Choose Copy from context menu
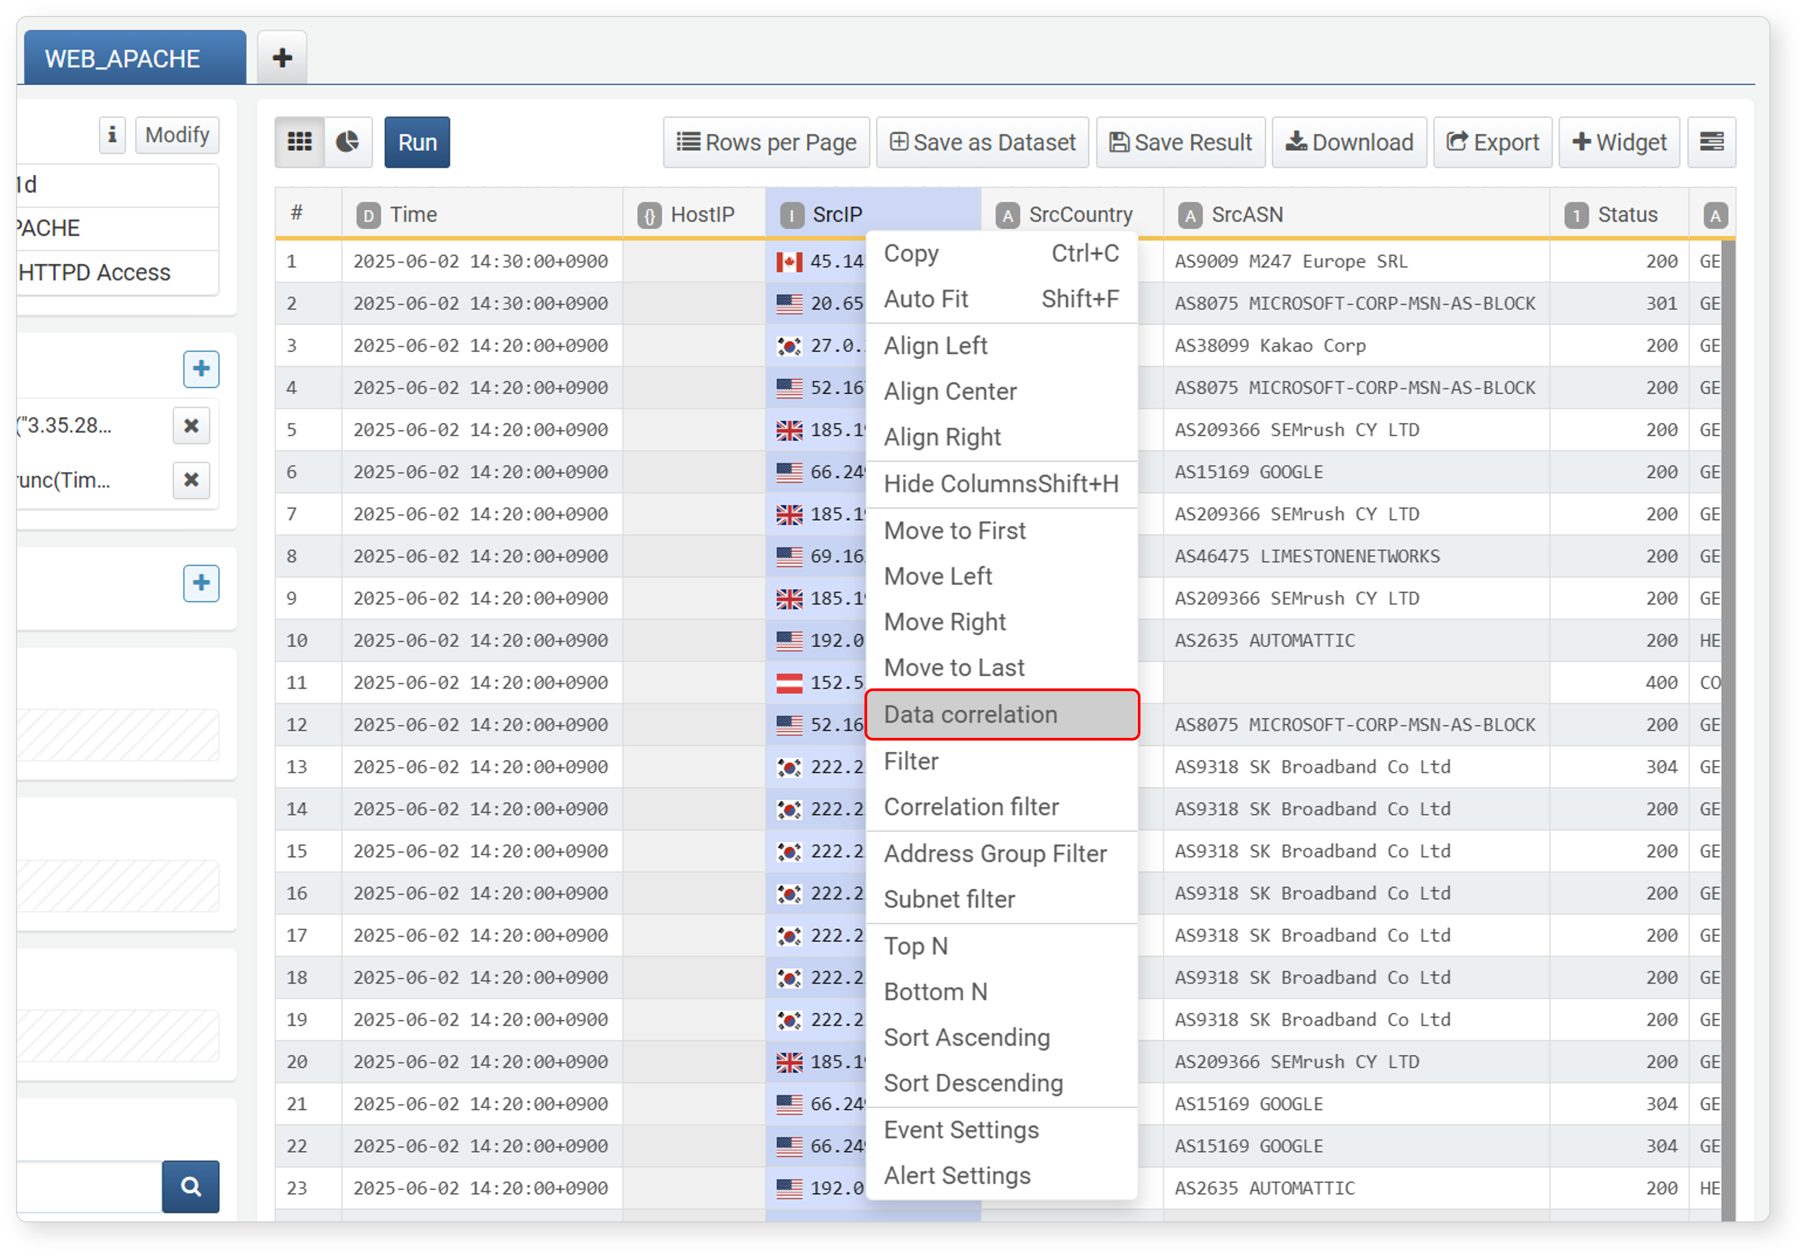 click(1001, 254)
